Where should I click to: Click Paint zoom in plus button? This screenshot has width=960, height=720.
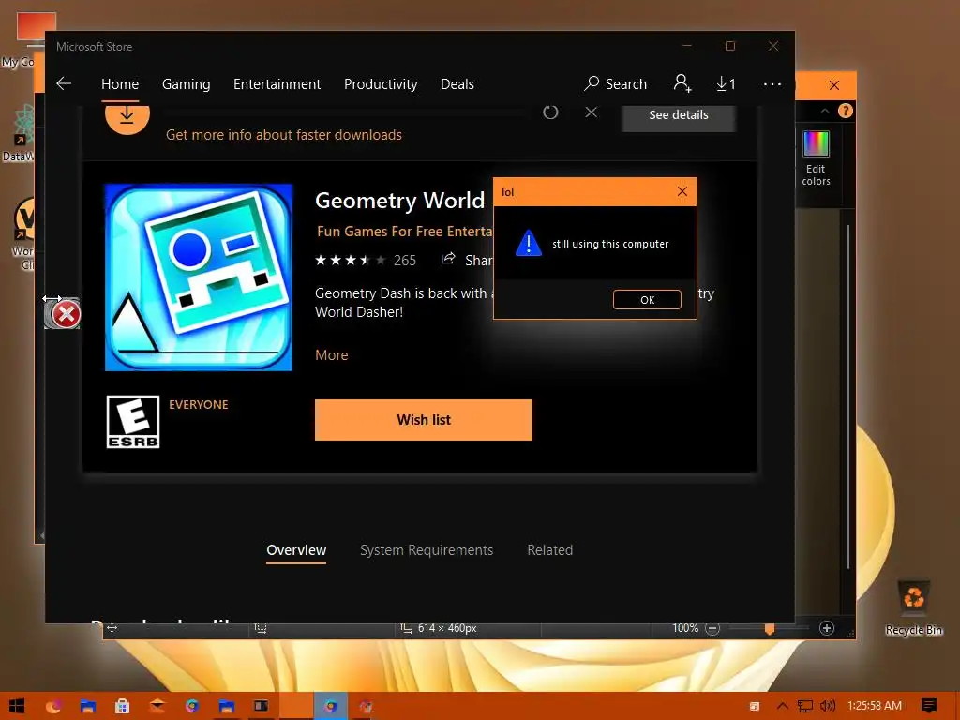point(827,628)
